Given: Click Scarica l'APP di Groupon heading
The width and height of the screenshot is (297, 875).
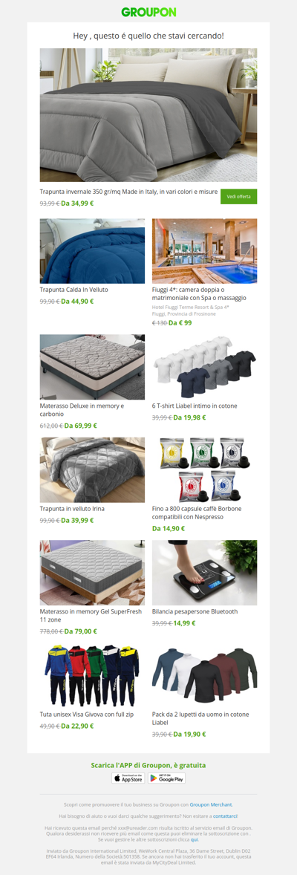Looking at the screenshot, I should click(x=148, y=765).
